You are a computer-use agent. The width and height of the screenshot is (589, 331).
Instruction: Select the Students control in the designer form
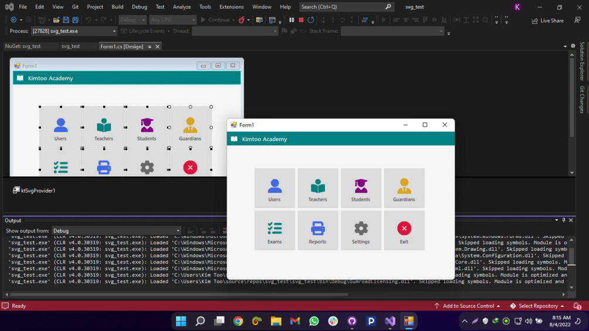tap(147, 128)
